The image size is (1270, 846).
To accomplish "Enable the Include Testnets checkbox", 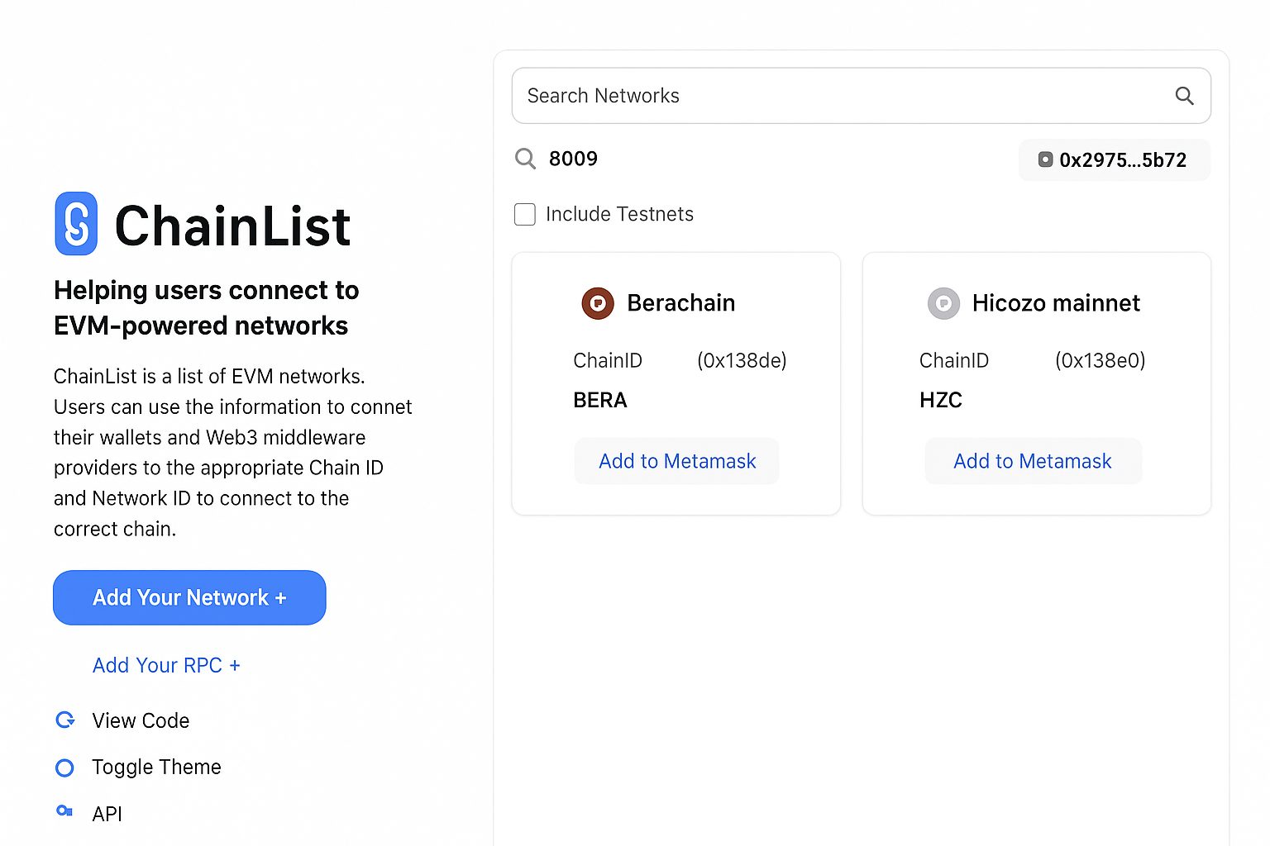I will click(525, 214).
